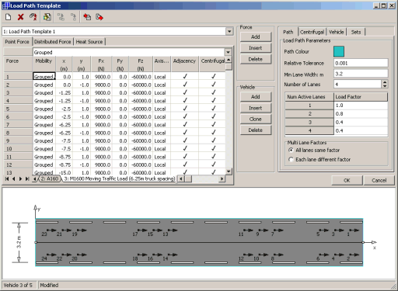
Task: Click Add in the Force group
Action: tap(256, 36)
